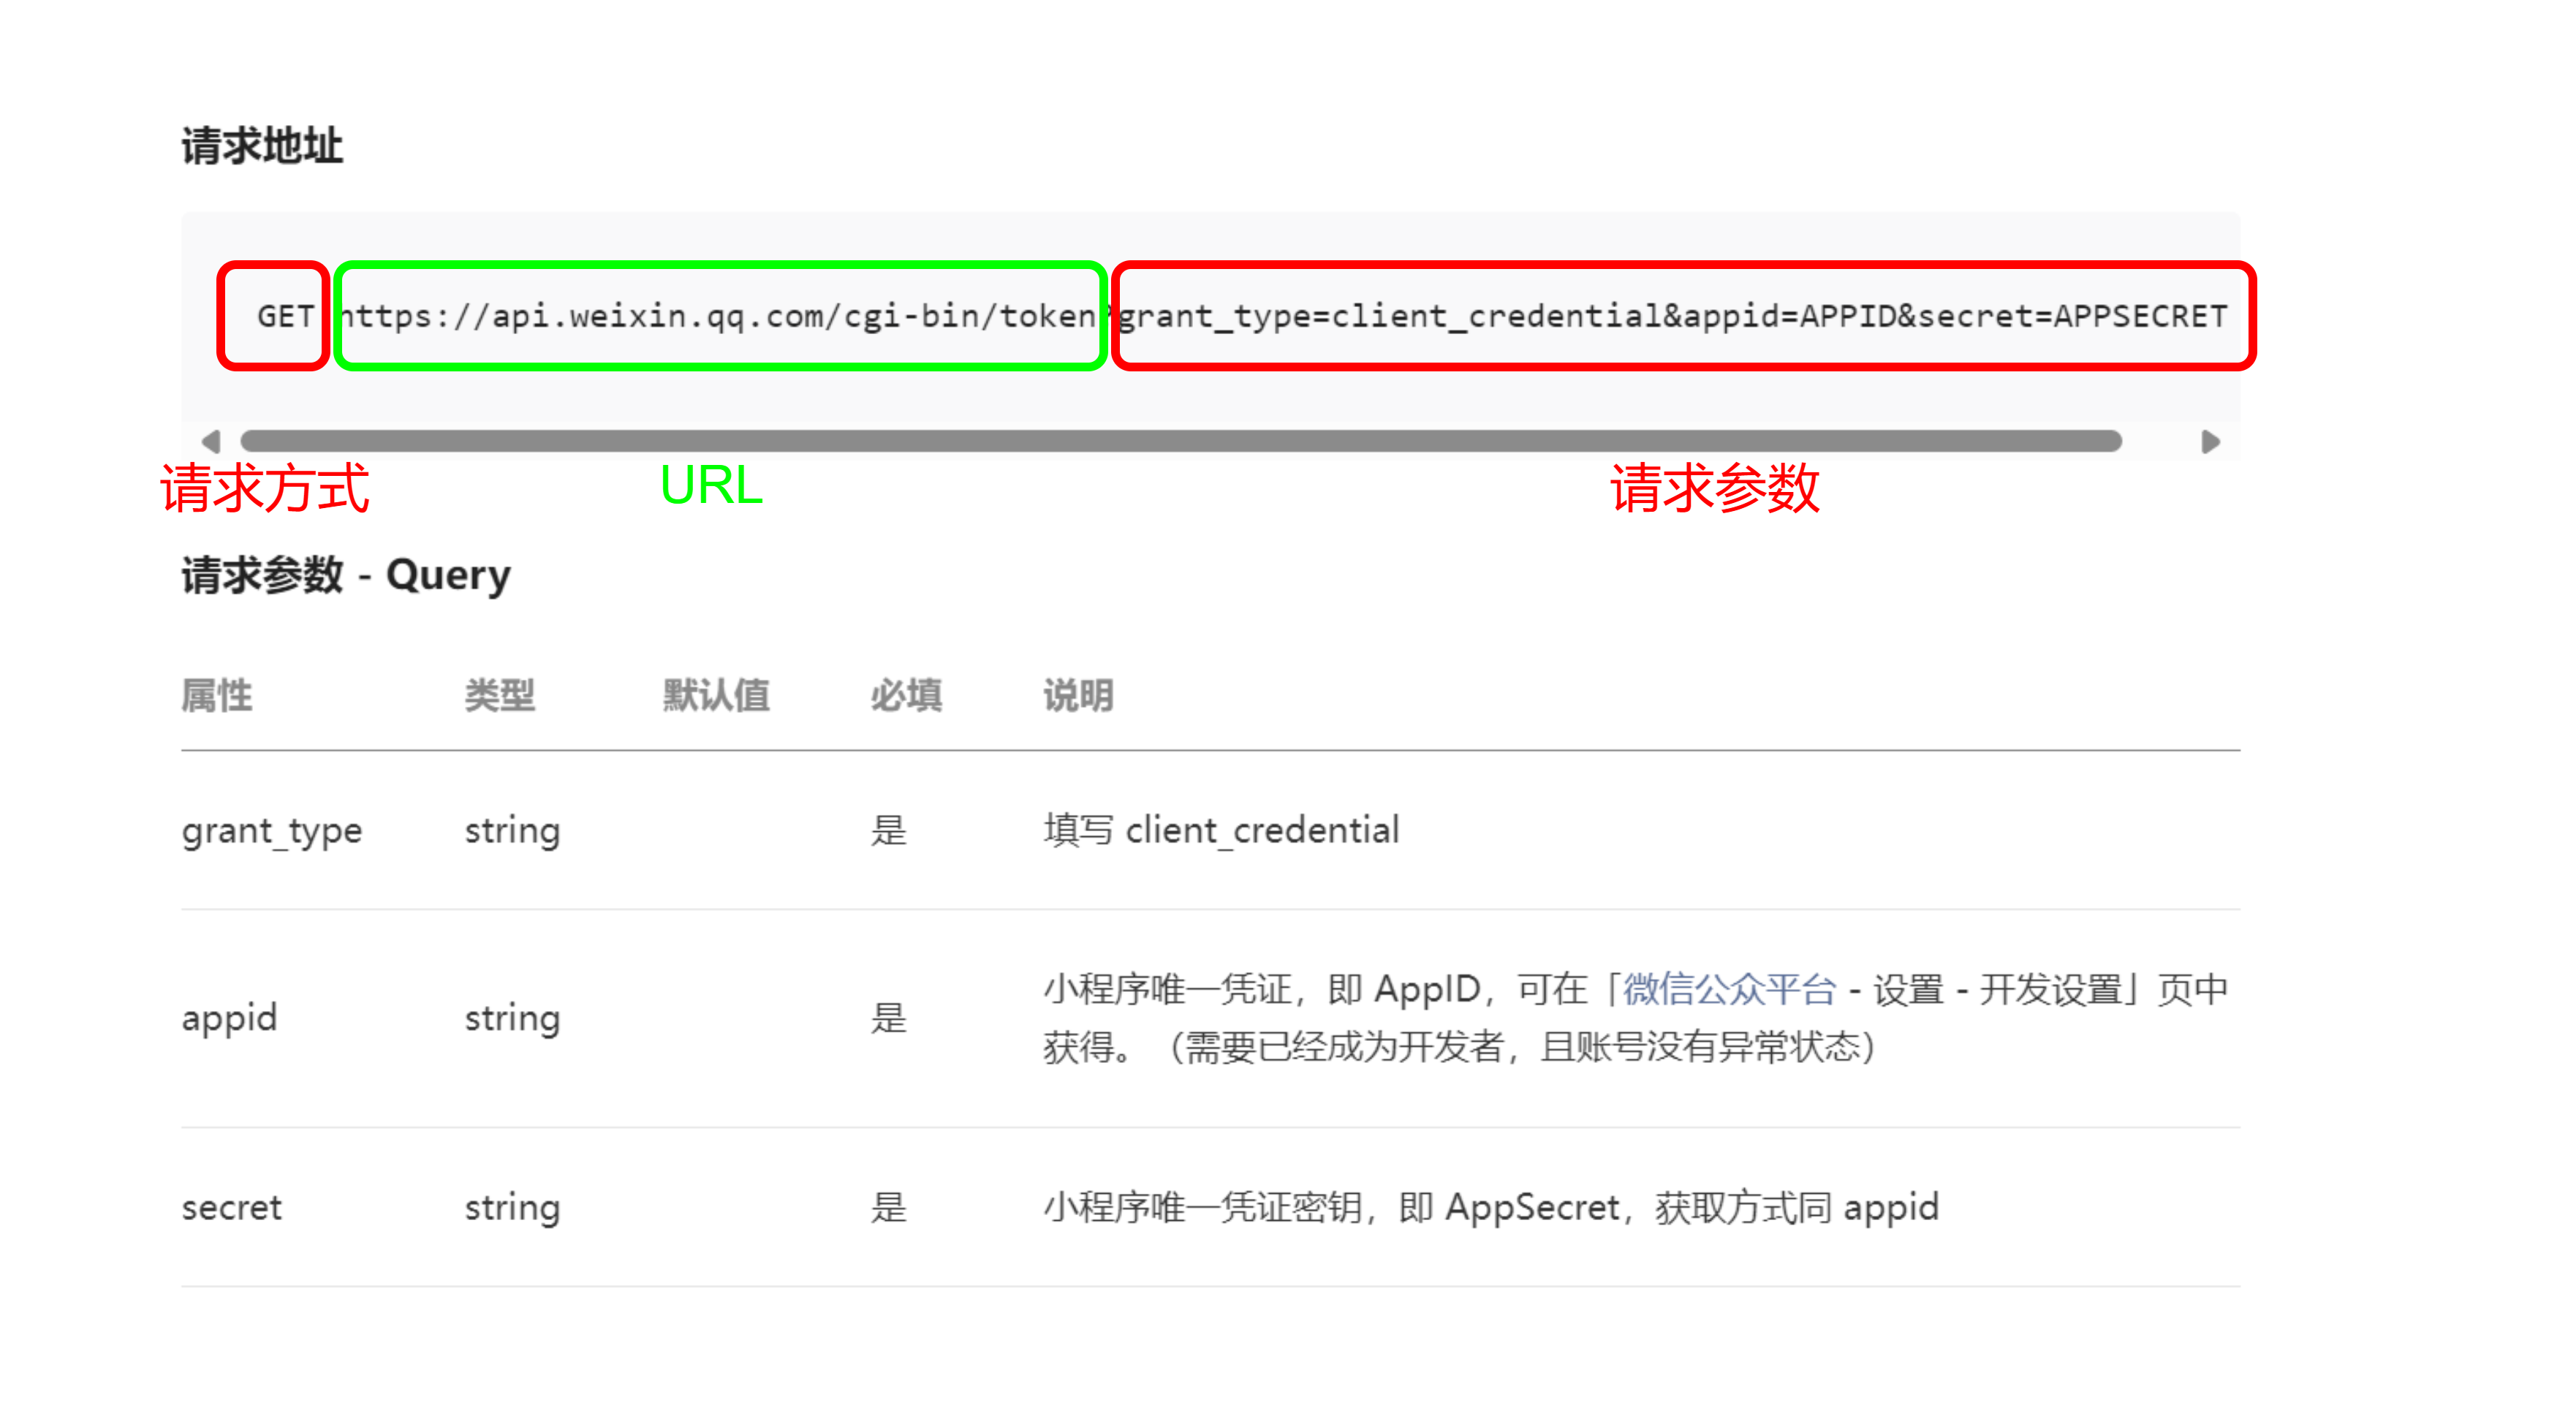The image size is (2576, 1427).
Task: Click 是 in the secret row
Action: (888, 1207)
